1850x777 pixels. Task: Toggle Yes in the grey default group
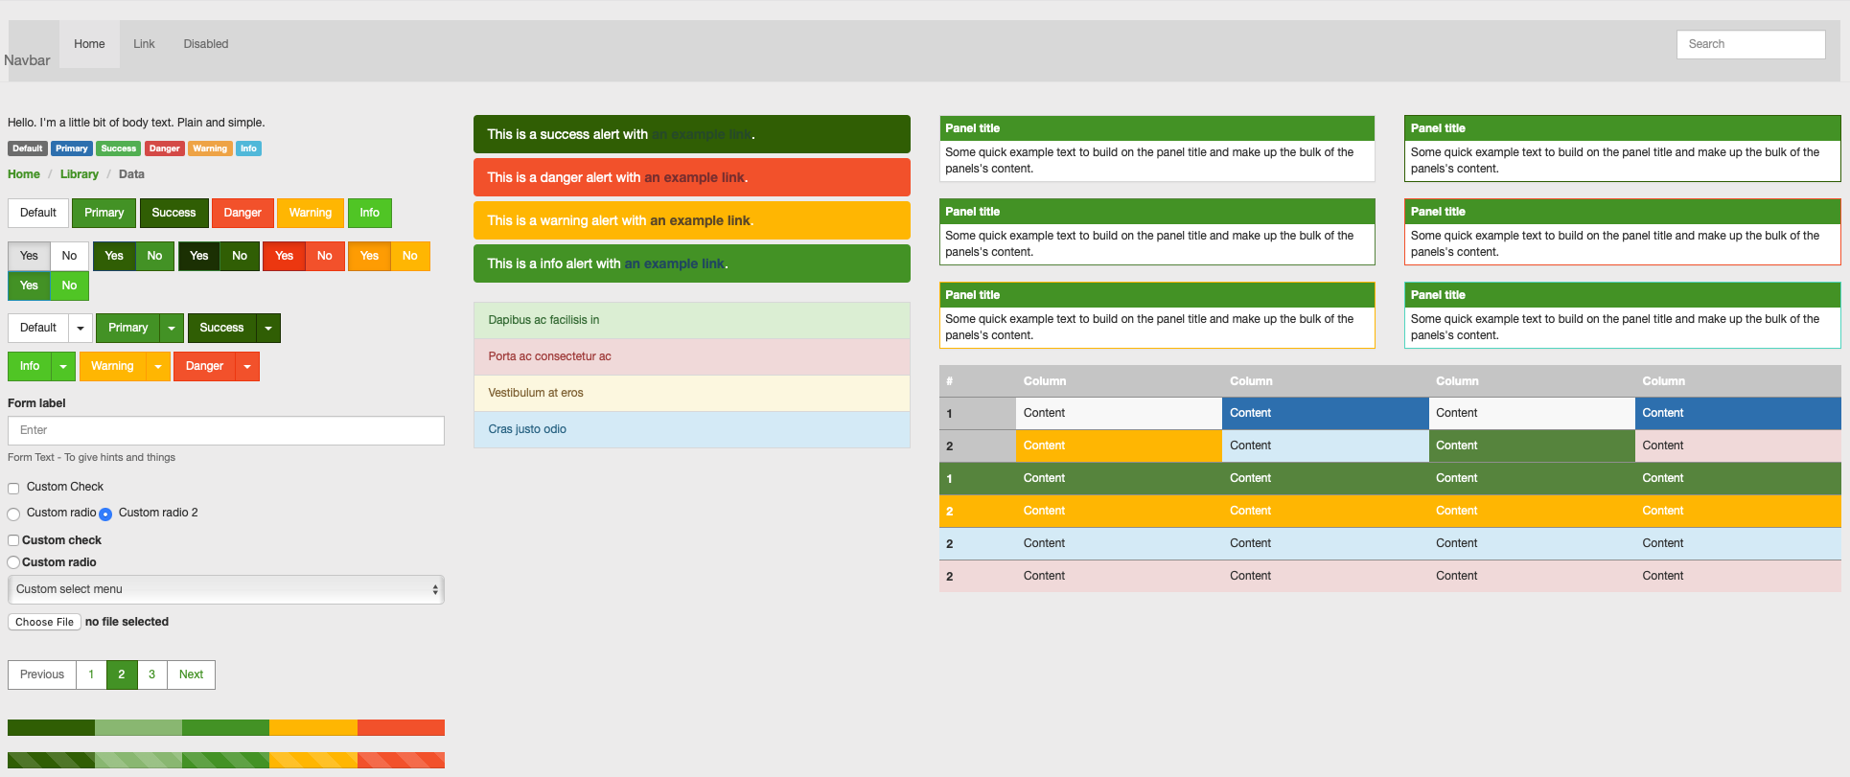coord(29,256)
